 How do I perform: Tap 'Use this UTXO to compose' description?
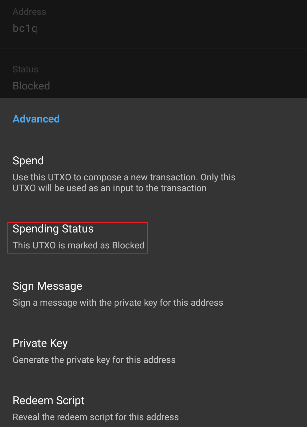(x=124, y=177)
